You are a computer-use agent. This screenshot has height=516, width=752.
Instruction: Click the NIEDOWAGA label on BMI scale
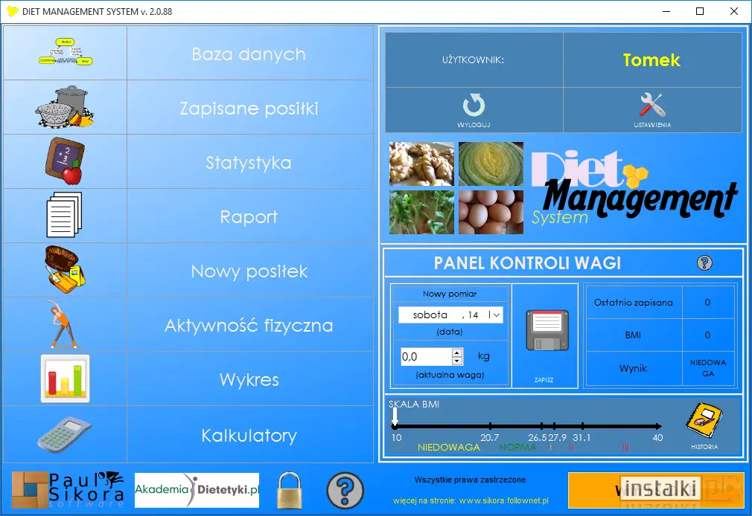[449, 447]
